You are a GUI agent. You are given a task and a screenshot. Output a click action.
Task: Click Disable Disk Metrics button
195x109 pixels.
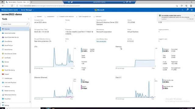(65, 16)
